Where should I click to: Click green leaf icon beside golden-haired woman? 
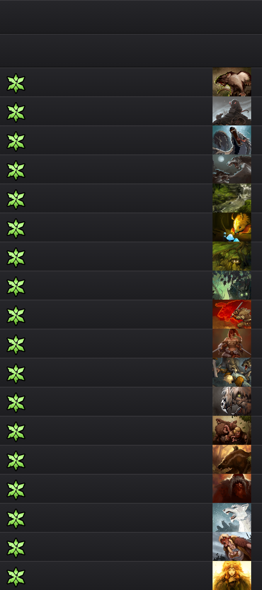16,577
